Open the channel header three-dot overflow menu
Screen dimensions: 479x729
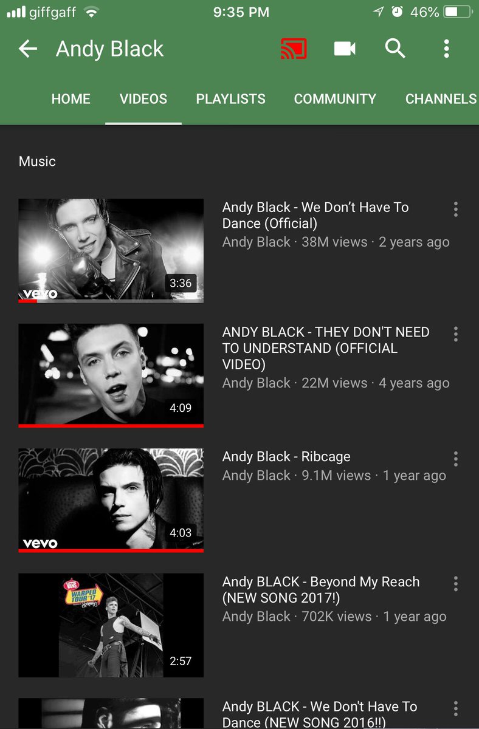(446, 49)
